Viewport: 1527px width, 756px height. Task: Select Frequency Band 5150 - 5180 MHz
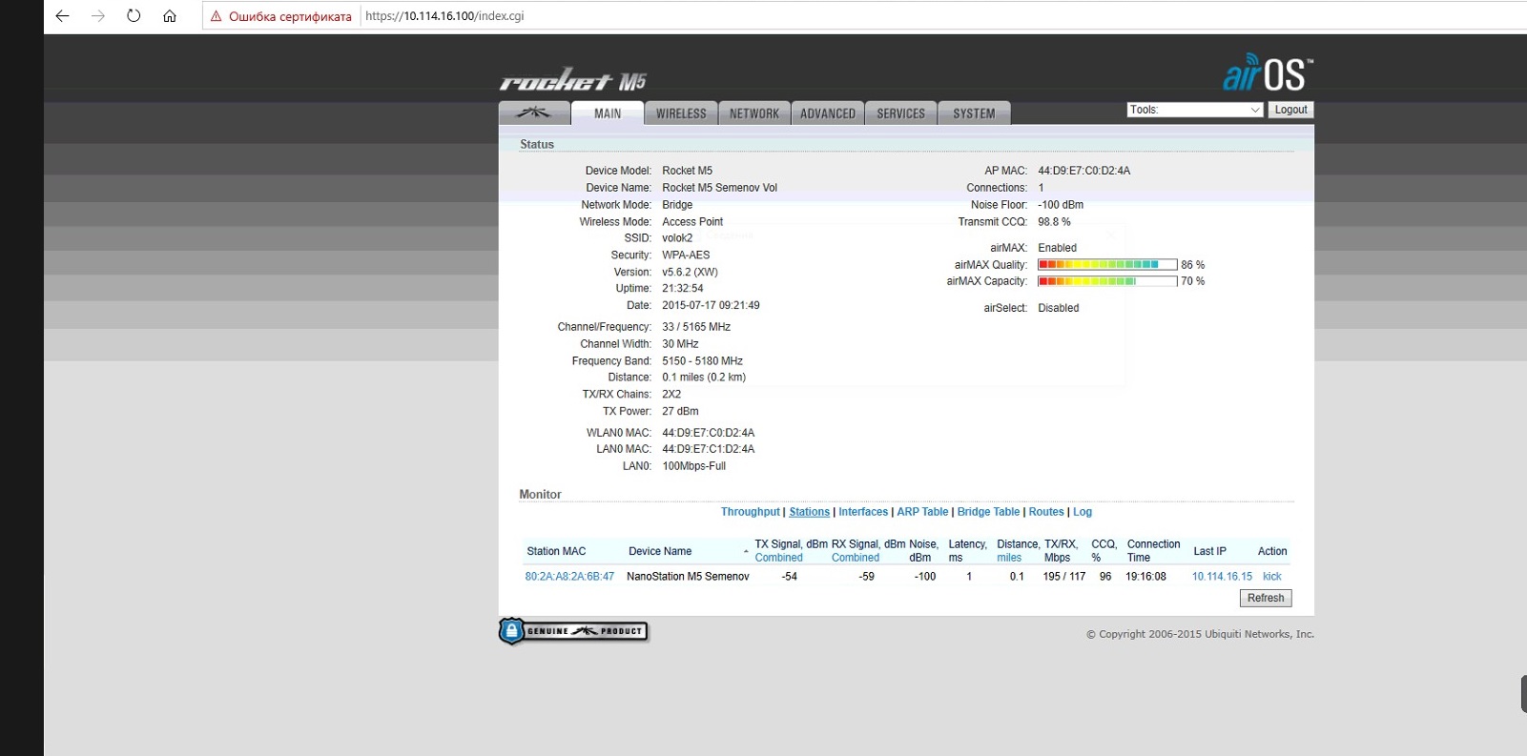click(702, 361)
